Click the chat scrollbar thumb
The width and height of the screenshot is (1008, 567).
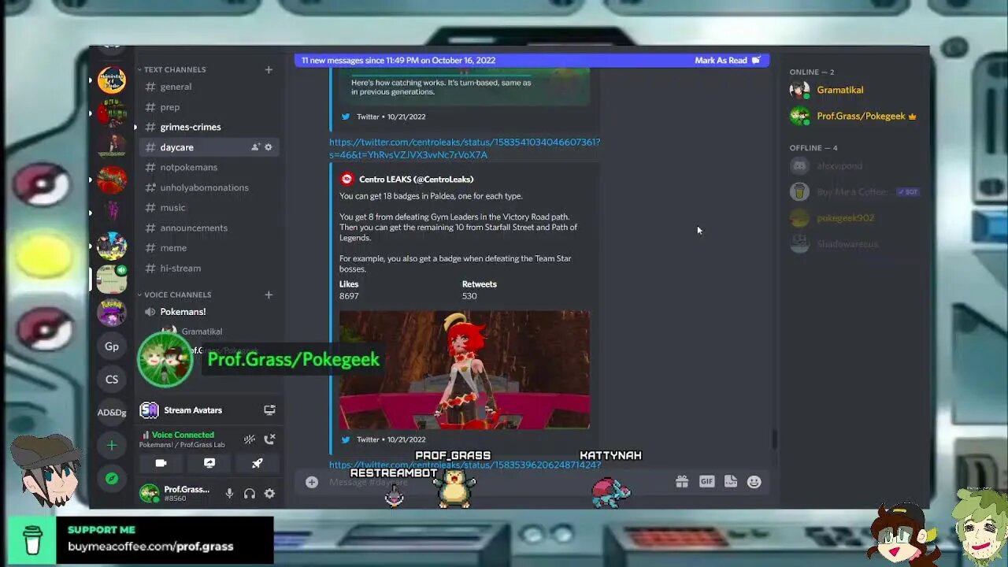click(x=774, y=439)
